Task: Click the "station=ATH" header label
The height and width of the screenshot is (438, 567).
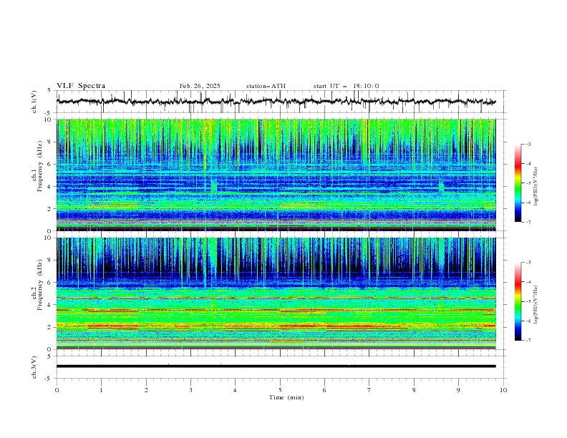Action: click(266, 86)
